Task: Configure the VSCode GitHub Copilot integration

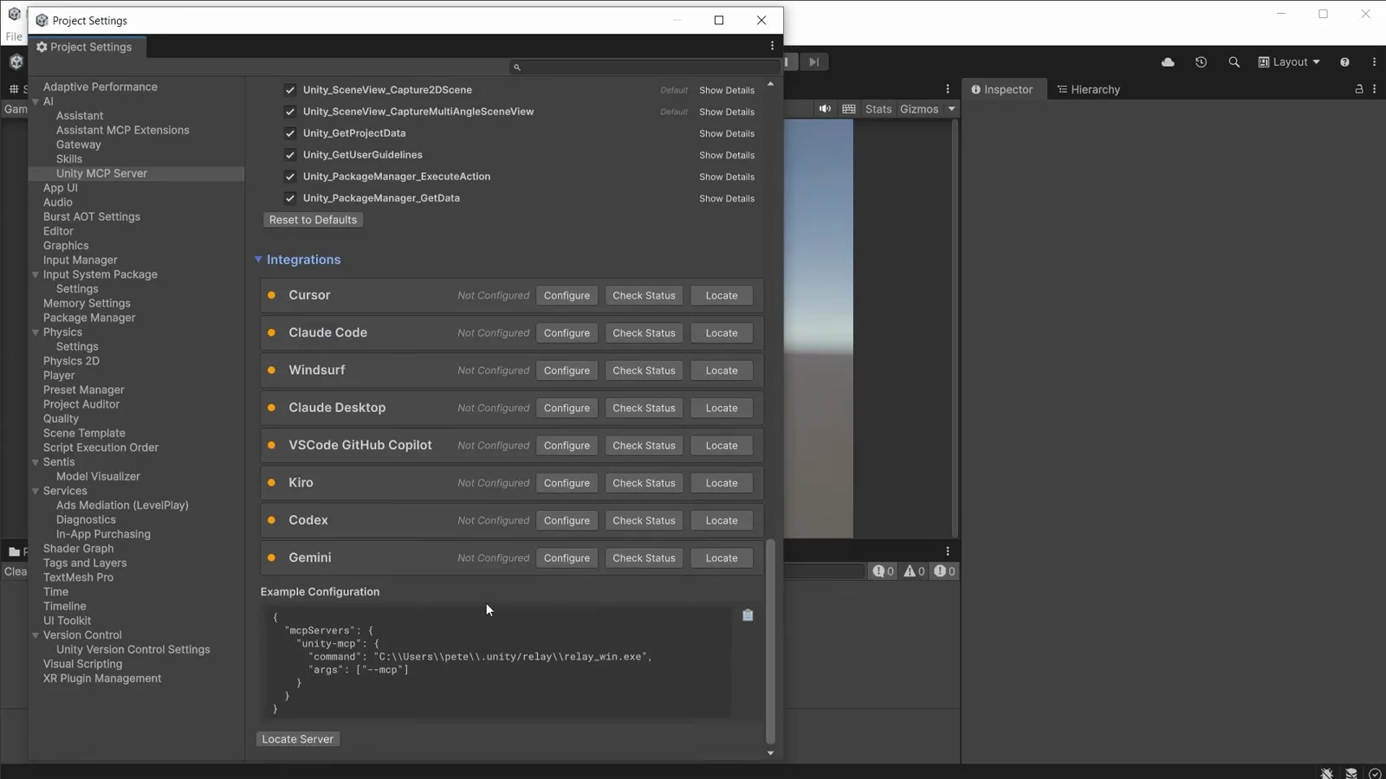Action: tap(567, 446)
